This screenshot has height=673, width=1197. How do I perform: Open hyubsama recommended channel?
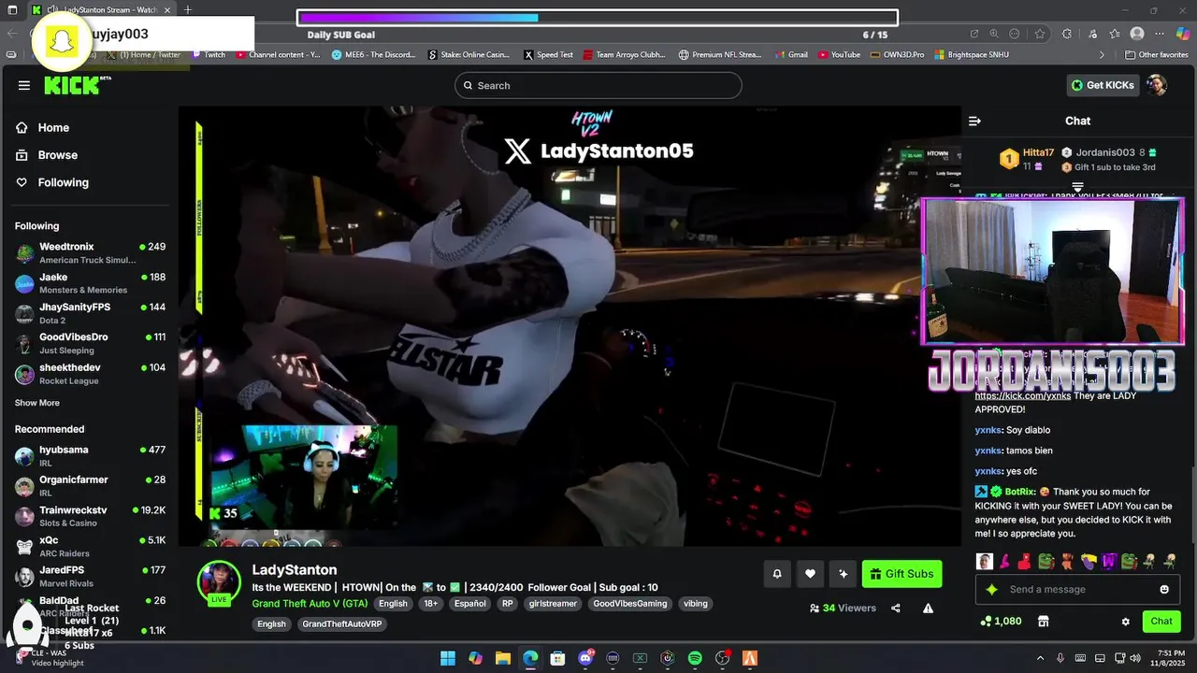(90, 455)
